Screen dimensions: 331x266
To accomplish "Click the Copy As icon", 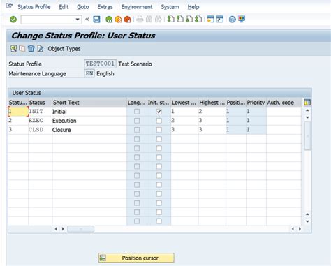I will pos(22,48).
